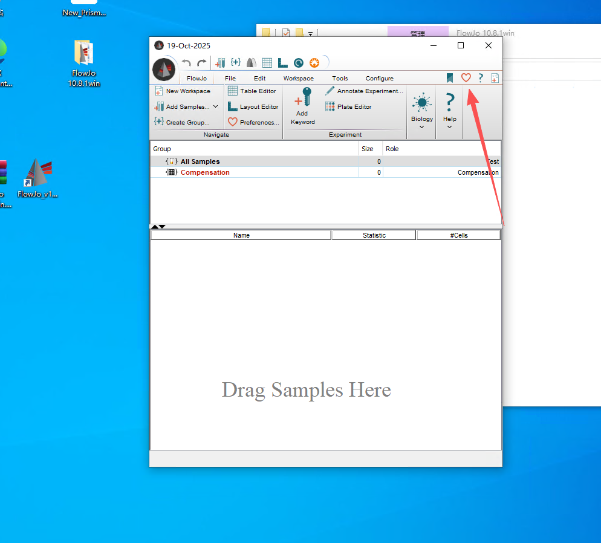The image size is (601, 543).
Task: Click the New Workspace button
Action: click(x=183, y=91)
